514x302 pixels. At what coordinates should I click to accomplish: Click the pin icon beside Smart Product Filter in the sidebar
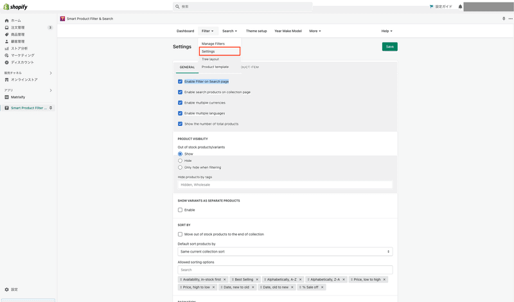click(51, 108)
